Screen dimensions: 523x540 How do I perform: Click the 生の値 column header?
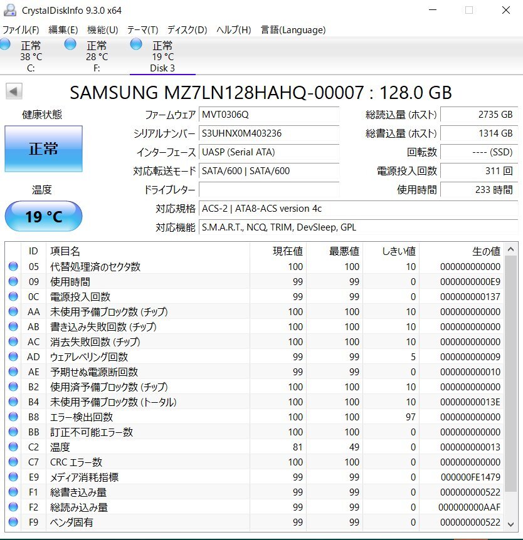[462, 251]
